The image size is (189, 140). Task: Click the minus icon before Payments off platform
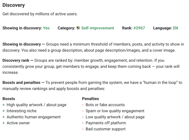(83, 123)
